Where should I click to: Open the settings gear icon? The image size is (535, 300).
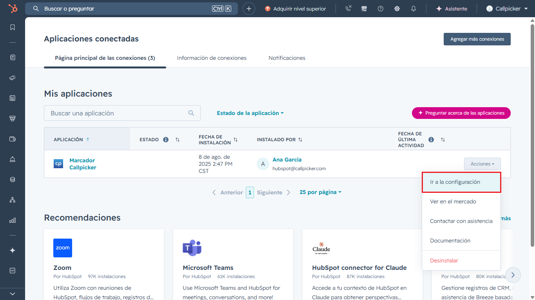point(397,9)
